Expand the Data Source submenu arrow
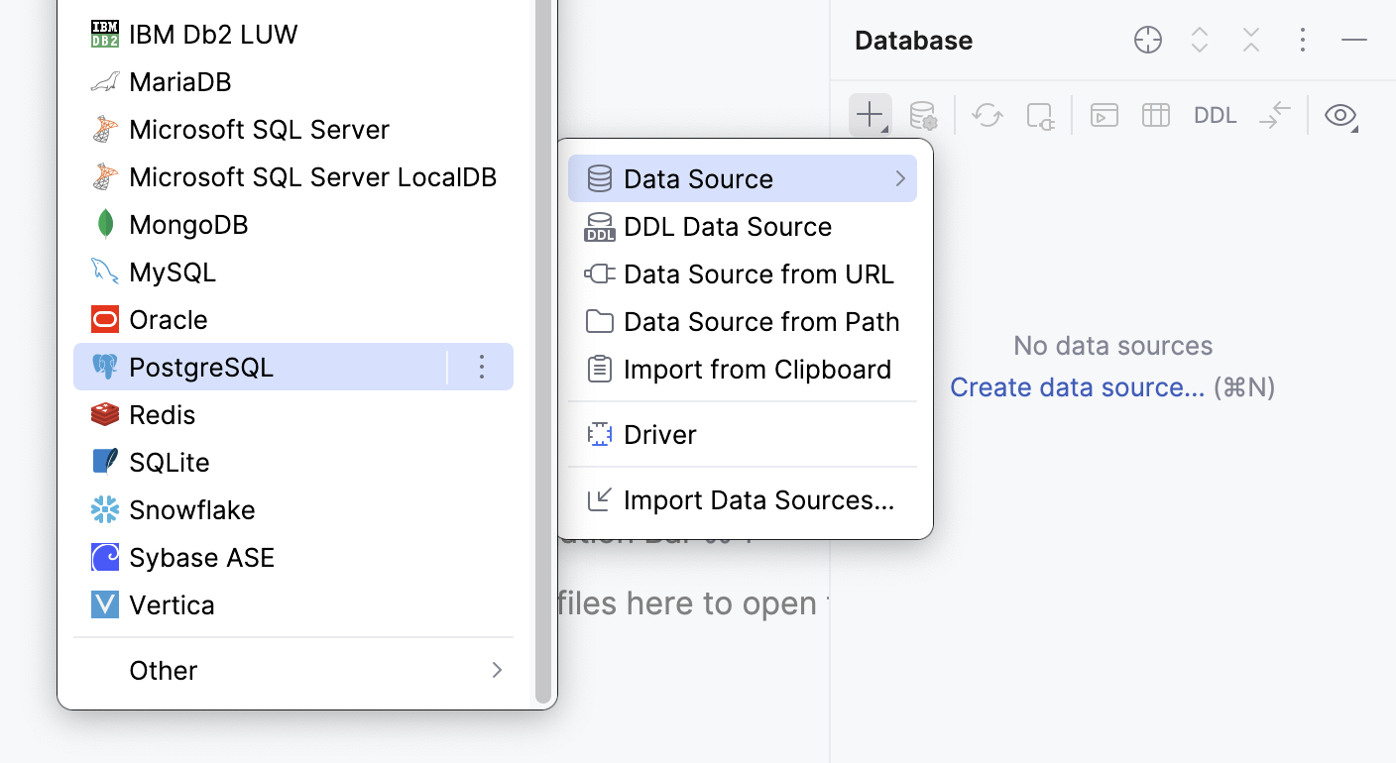 pos(900,178)
